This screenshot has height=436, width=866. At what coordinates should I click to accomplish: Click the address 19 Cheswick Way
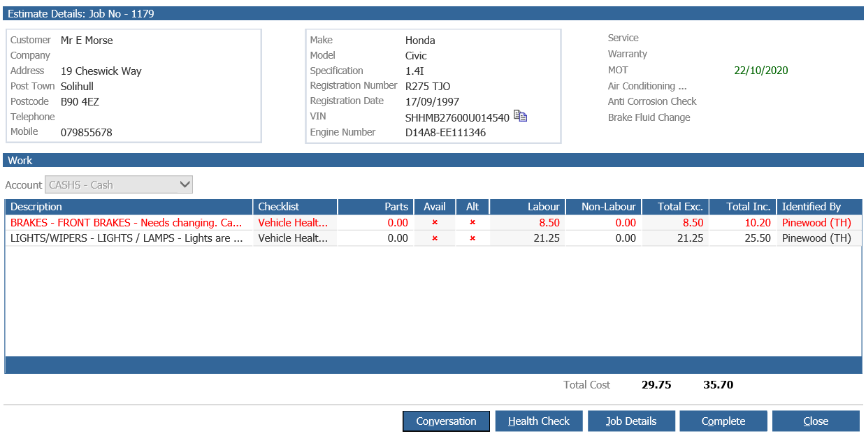[101, 71]
